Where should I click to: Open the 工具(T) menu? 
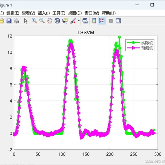click(x=59, y=13)
